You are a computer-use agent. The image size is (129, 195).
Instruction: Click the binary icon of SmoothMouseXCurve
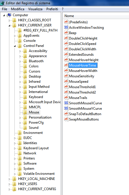pyautogui.click(x=66, y=103)
